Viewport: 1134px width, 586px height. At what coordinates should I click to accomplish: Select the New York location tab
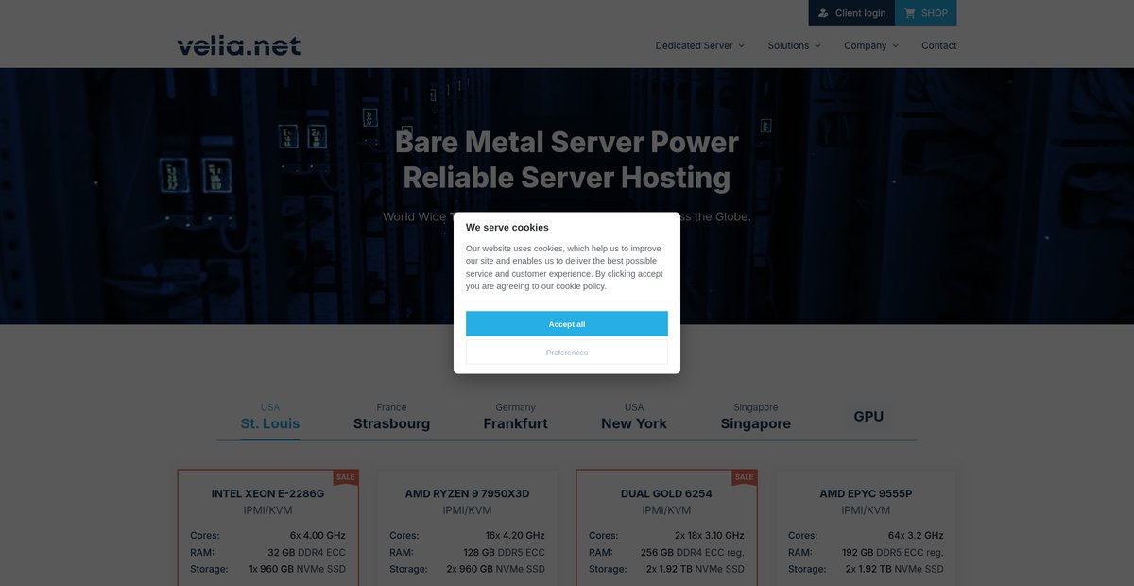[634, 416]
